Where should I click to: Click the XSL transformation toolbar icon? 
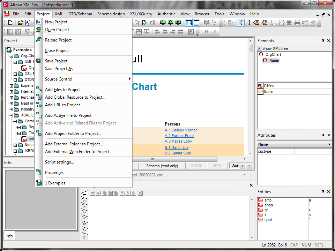(163, 22)
